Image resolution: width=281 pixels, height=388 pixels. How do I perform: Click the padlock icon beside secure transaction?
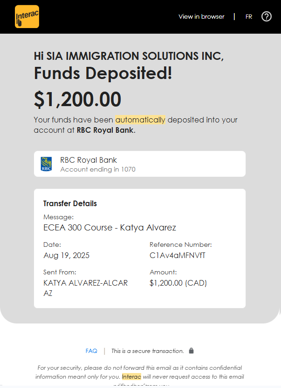tap(192, 351)
